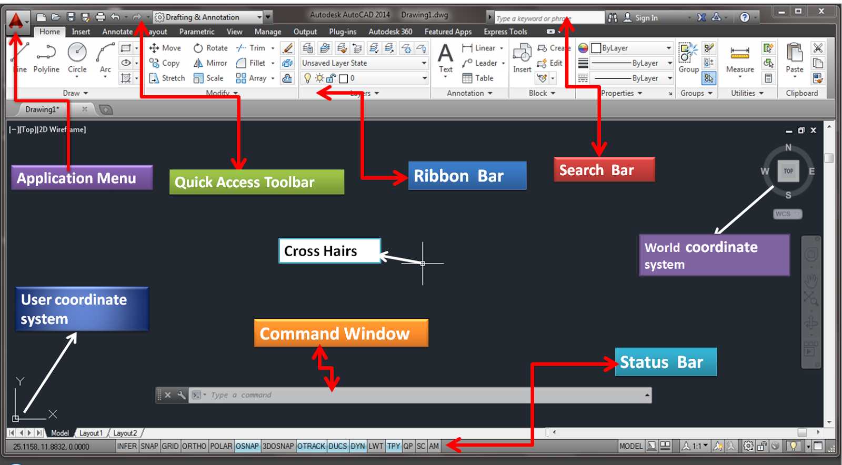This screenshot has height=465, width=842.
Task: Toggle POLAR tracking in status bar
Action: [x=221, y=446]
